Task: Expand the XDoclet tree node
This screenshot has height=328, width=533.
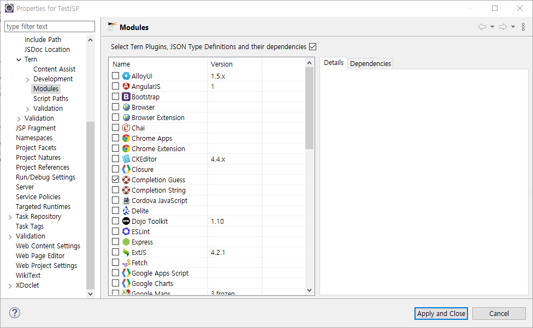Action: click(10, 286)
